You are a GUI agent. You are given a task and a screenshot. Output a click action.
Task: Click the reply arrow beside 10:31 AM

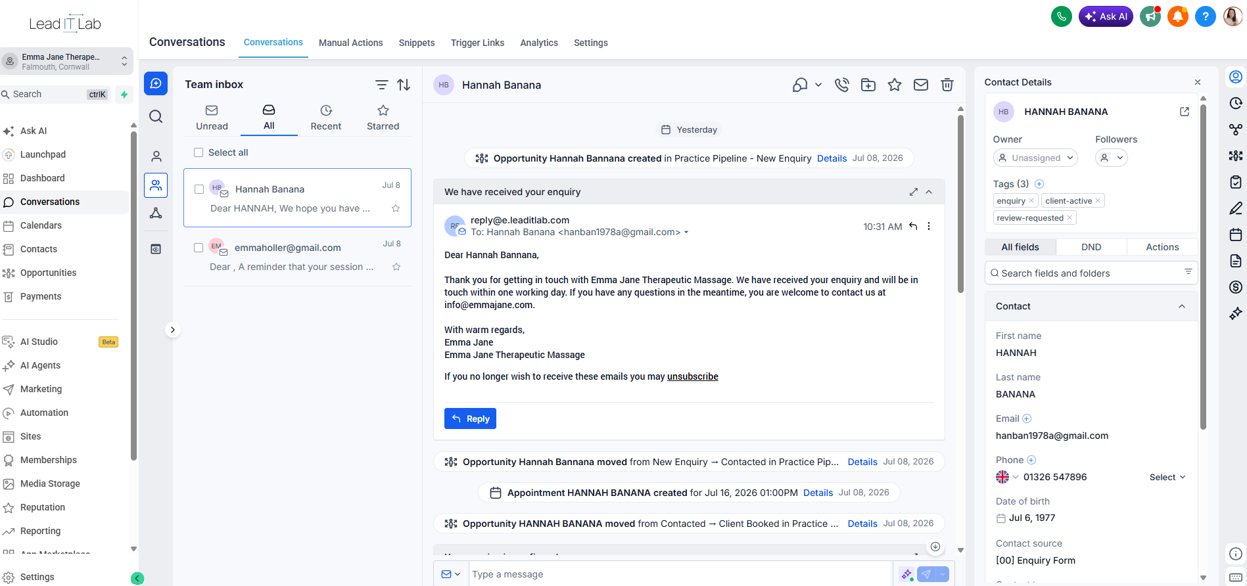click(x=913, y=226)
